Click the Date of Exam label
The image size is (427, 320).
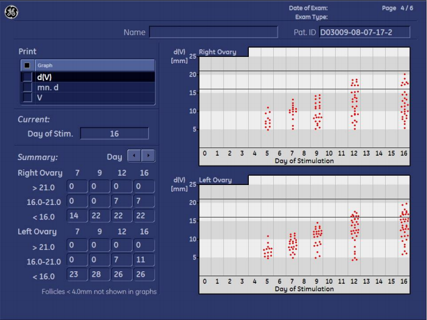(x=308, y=8)
